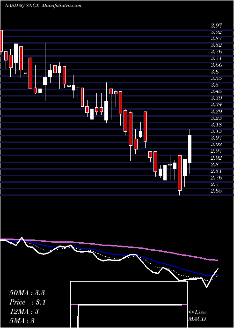Click the 2.76 price axis label
This screenshot has height=328, width=234.
coord(216,178)
